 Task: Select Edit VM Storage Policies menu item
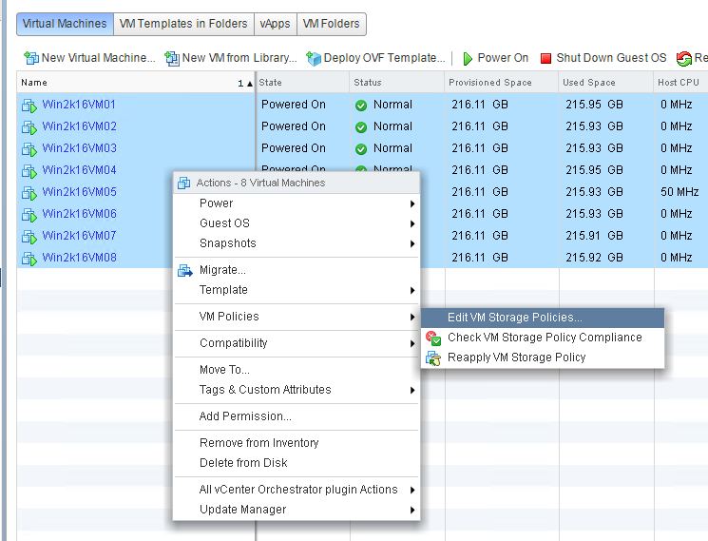(x=514, y=318)
